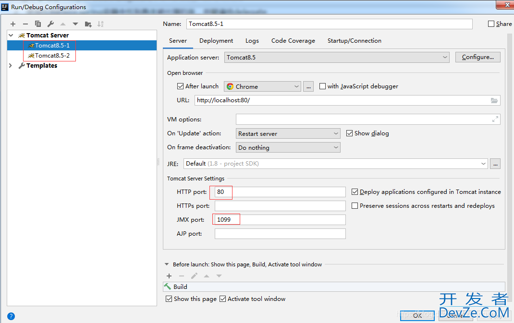Create new folder for configurations
Viewport: 514px width, 323px height.
tap(88, 24)
